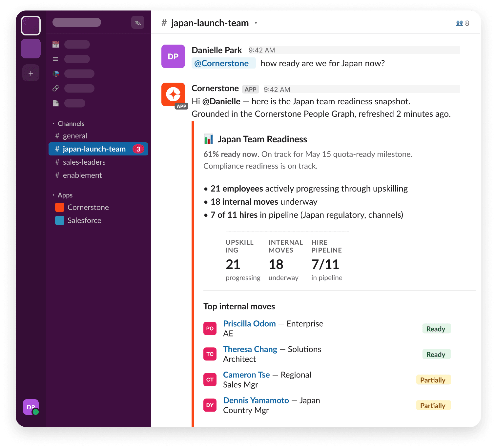
Task: Open Priscilla Odom's profile link
Action: click(249, 324)
